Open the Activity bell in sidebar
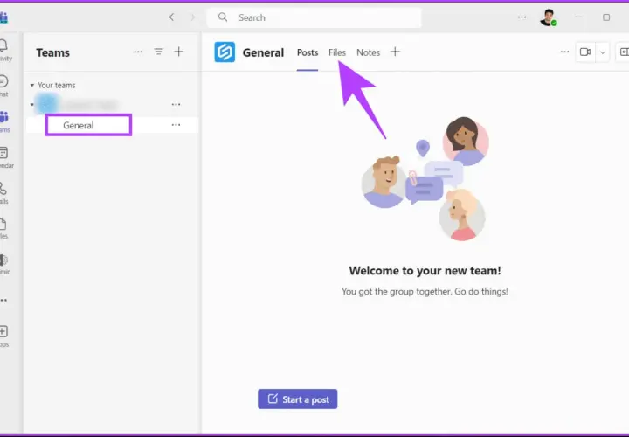This screenshot has height=437, width=629. (x=4, y=50)
